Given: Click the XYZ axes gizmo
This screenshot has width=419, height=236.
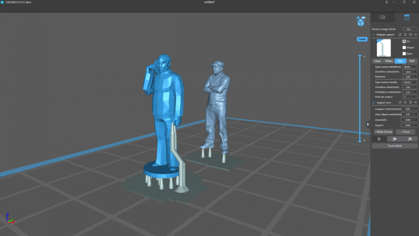Looking at the screenshot, I should pyautogui.click(x=10, y=218).
